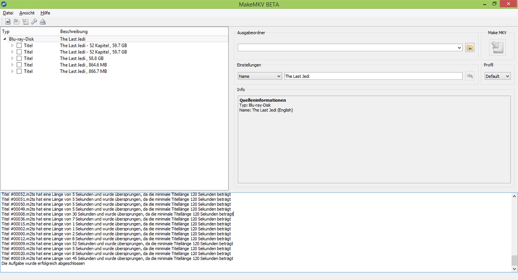The width and height of the screenshot is (518, 280).
Task: Click 'Die Aufgabe wurde erfolgreich abgeschlossen' log line
Action: (x=43, y=263)
